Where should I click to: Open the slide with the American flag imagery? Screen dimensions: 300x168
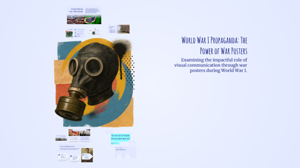[84, 15]
